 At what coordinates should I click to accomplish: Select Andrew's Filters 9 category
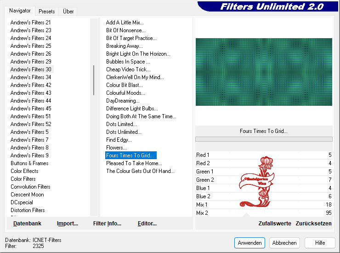click(29, 155)
